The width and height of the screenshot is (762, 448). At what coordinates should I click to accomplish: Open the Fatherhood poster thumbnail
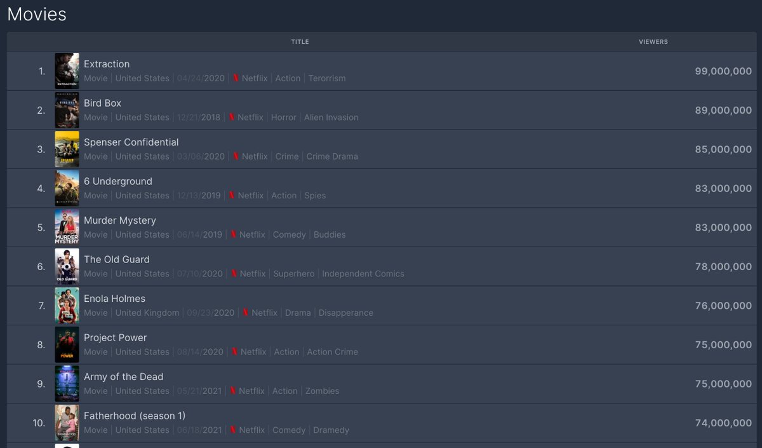[67, 423]
